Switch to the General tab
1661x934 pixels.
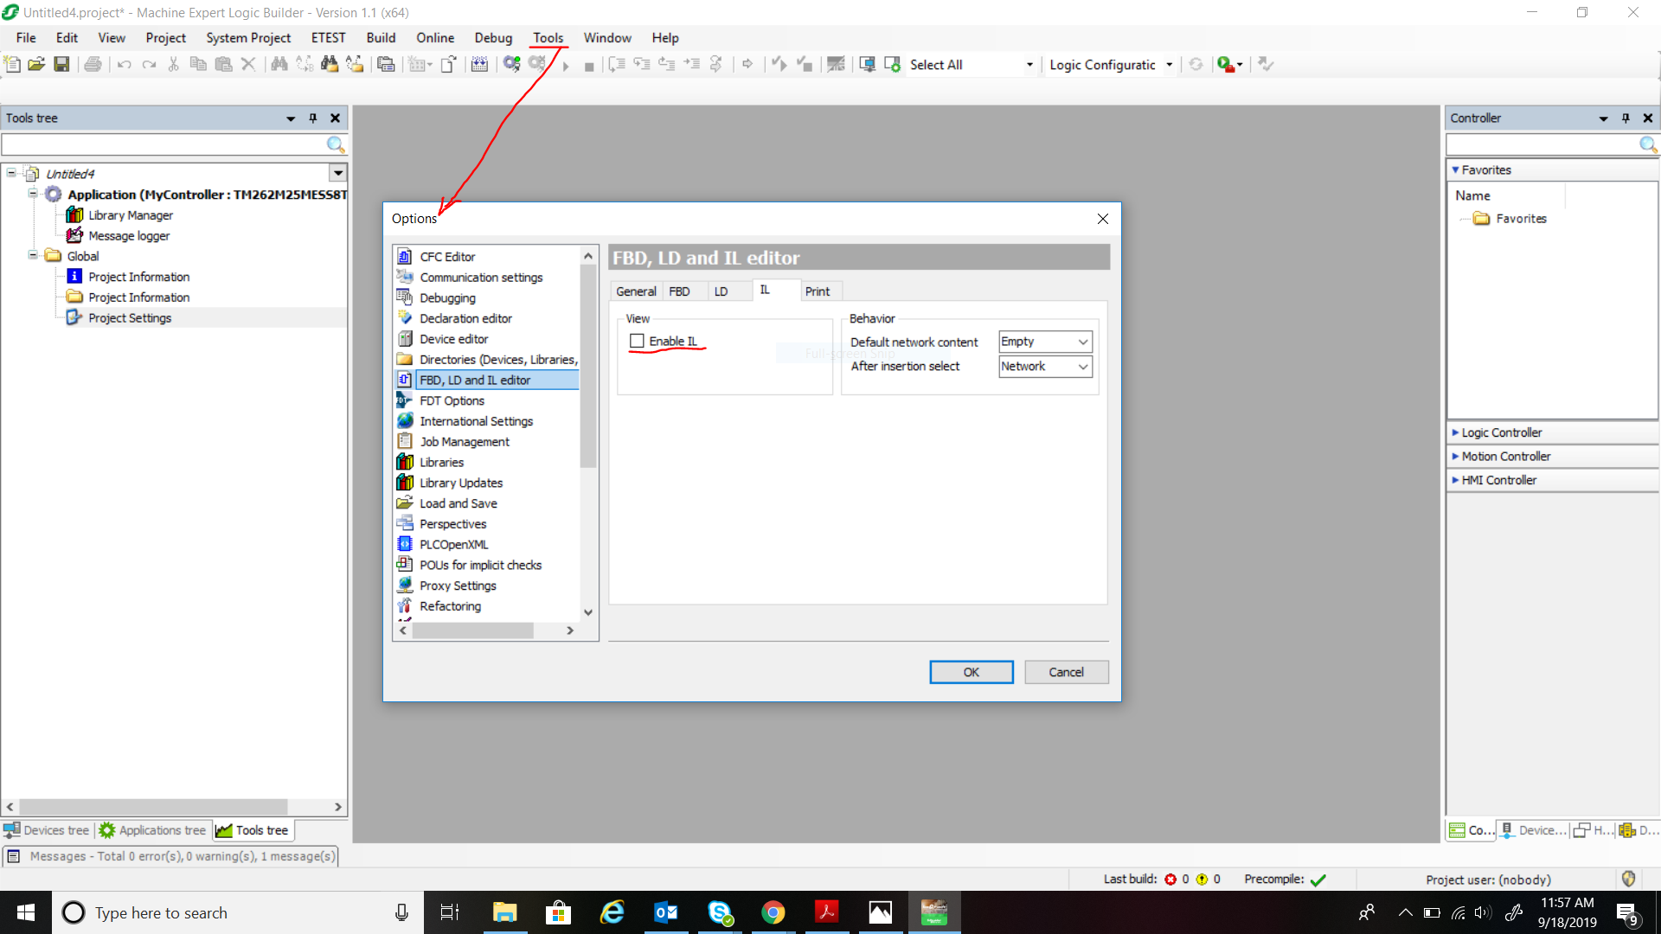coord(636,291)
